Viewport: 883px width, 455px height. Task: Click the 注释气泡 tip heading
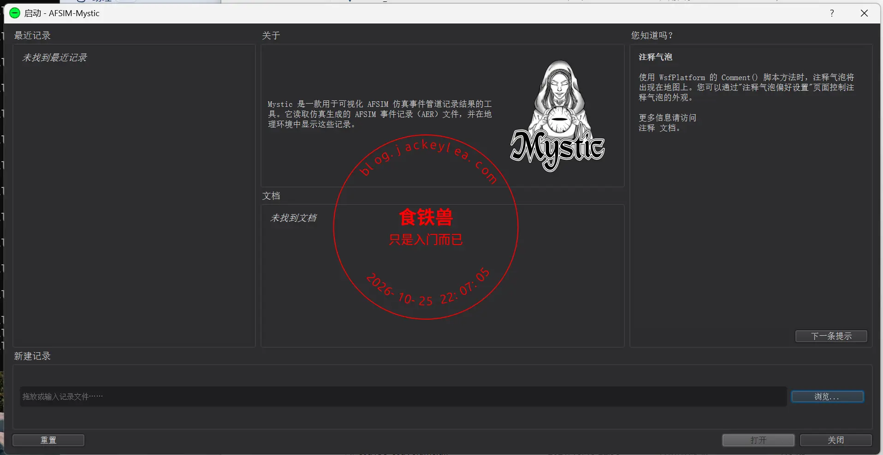(655, 57)
